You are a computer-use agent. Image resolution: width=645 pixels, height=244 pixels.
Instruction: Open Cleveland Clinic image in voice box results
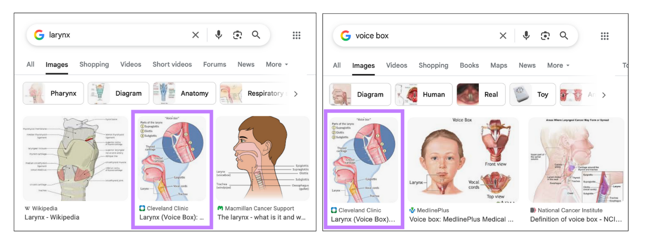coord(364,160)
